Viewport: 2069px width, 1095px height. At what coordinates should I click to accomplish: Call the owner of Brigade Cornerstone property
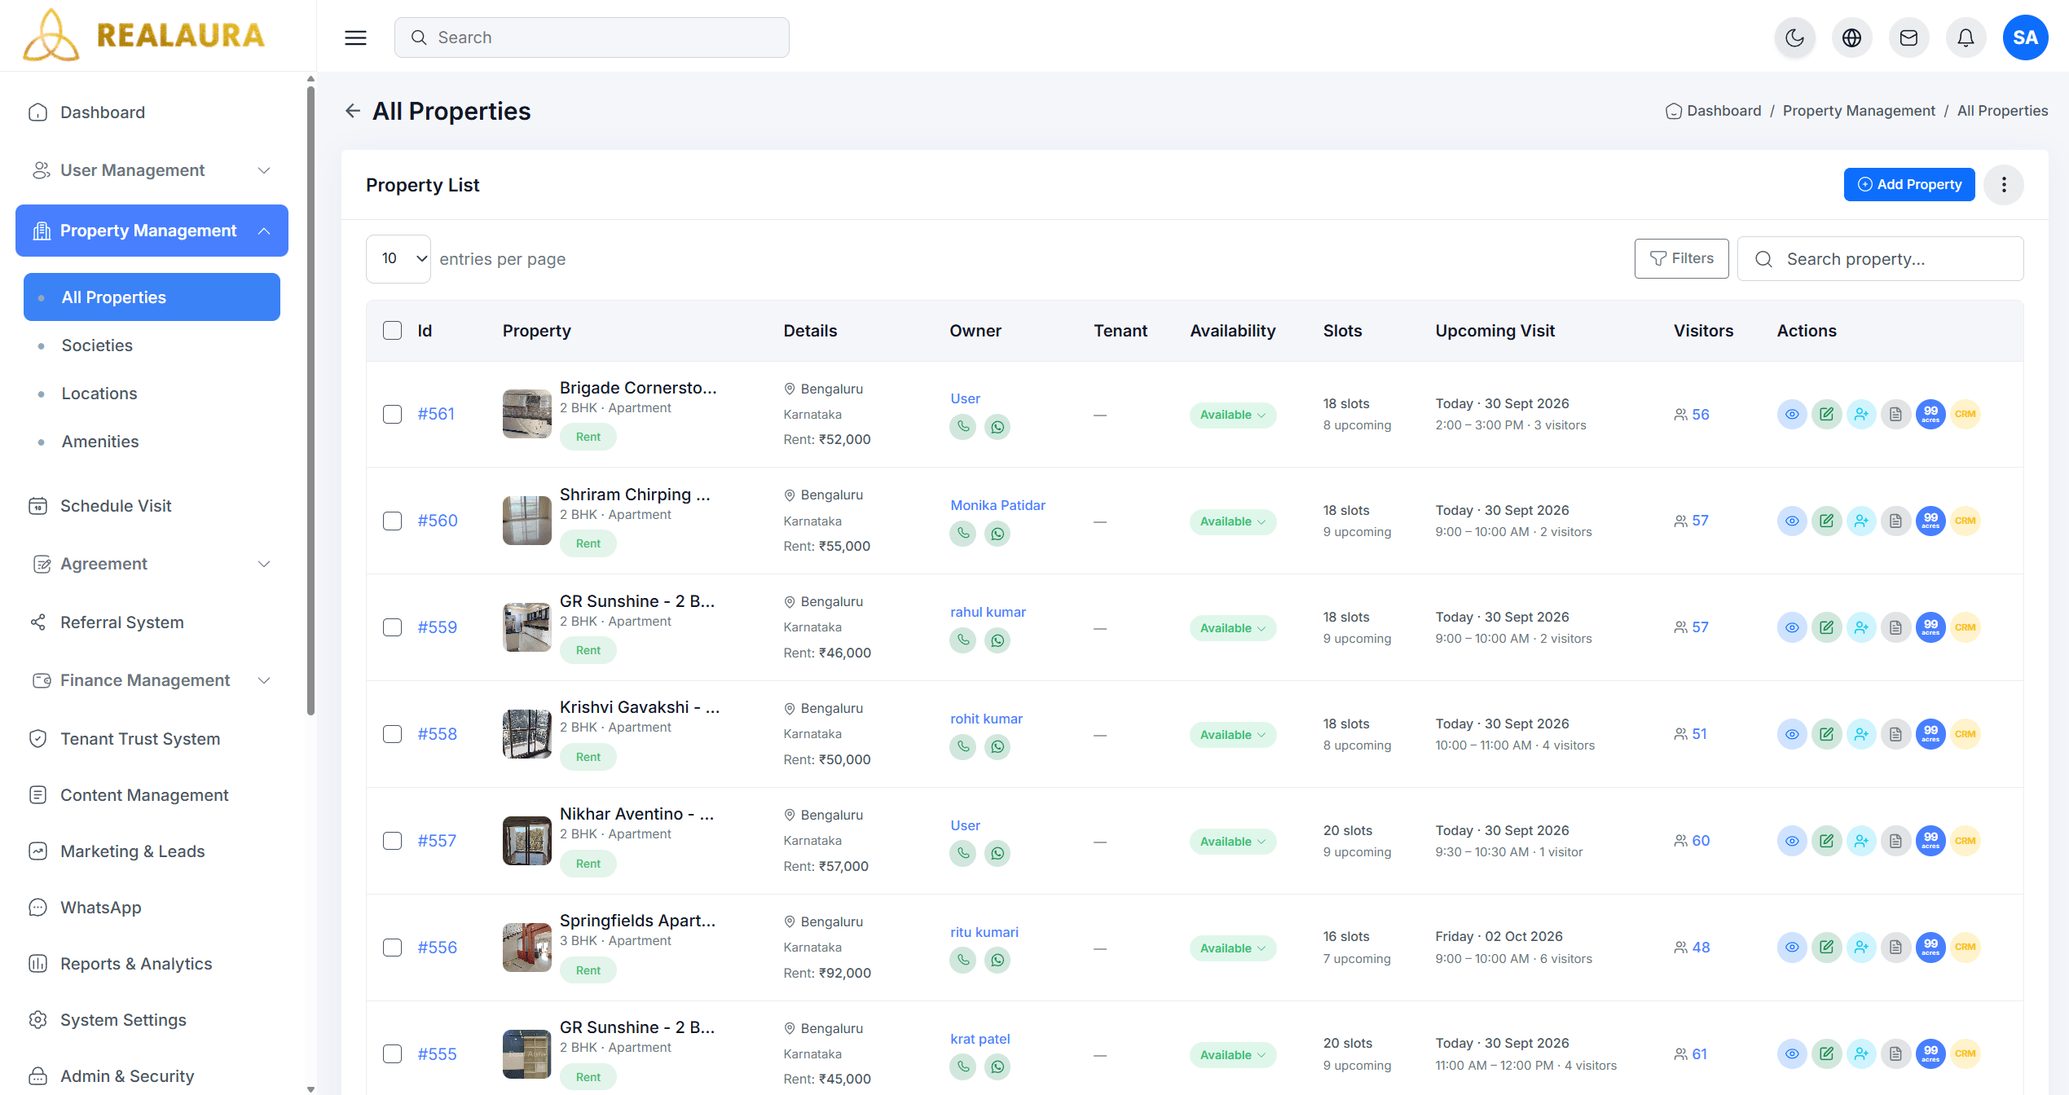point(963,426)
